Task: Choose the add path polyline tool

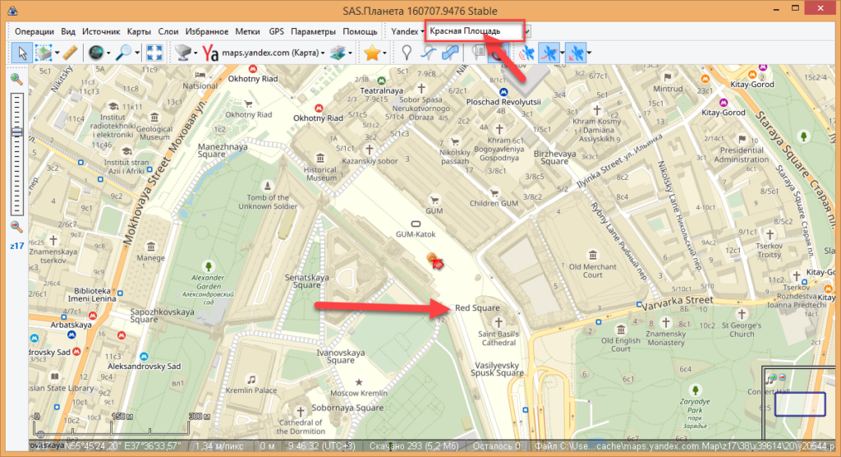Action: point(428,53)
